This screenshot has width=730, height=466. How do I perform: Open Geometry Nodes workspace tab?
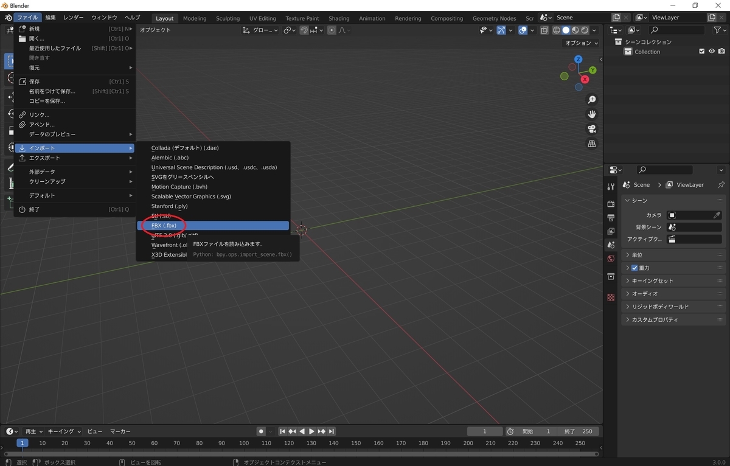click(494, 18)
